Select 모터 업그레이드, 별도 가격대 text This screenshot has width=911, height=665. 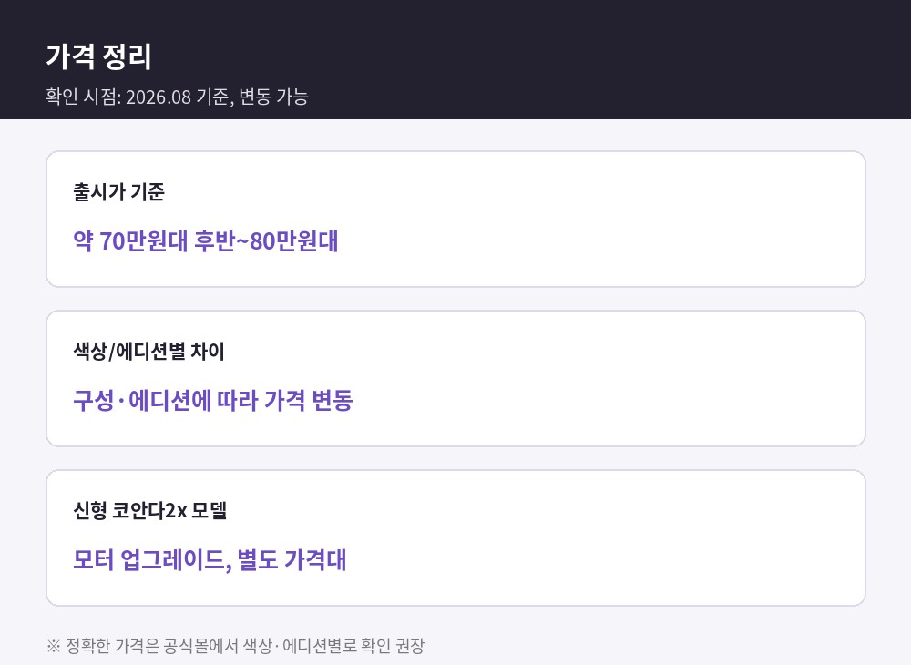click(210, 560)
